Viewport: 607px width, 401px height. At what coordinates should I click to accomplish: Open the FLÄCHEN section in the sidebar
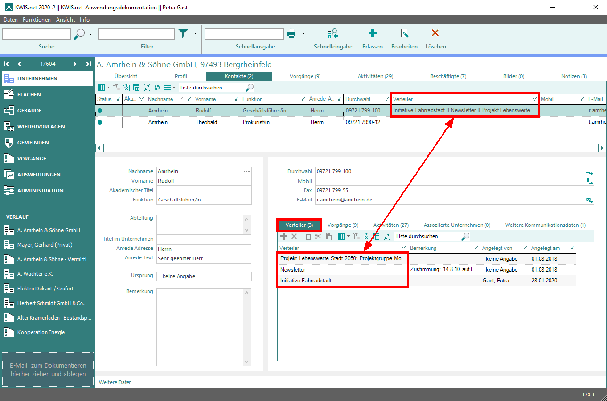[47, 95]
